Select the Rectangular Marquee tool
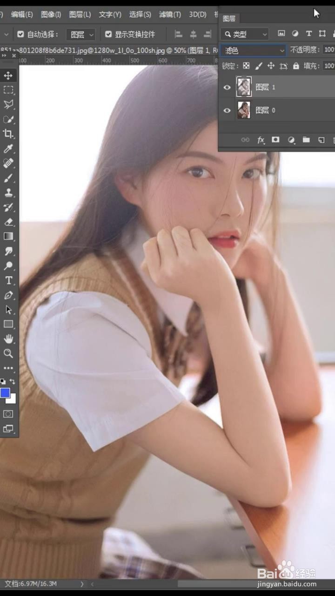The width and height of the screenshot is (335, 596). (8, 90)
